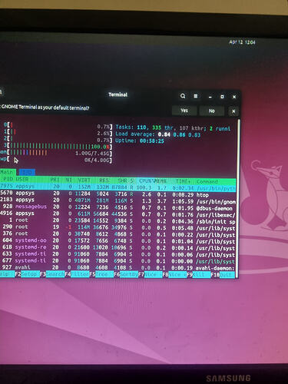The image size is (288, 384).
Task: Sort by VIRT column header
Action: pyautogui.click(x=84, y=180)
